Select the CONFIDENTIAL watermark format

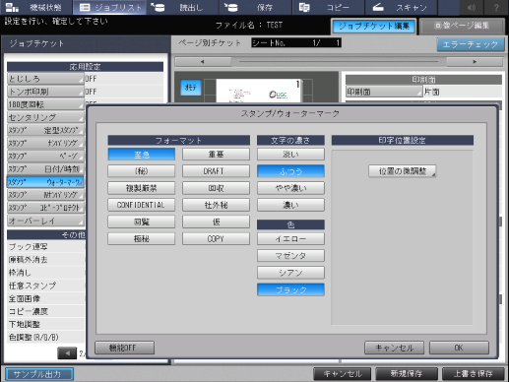point(141,205)
